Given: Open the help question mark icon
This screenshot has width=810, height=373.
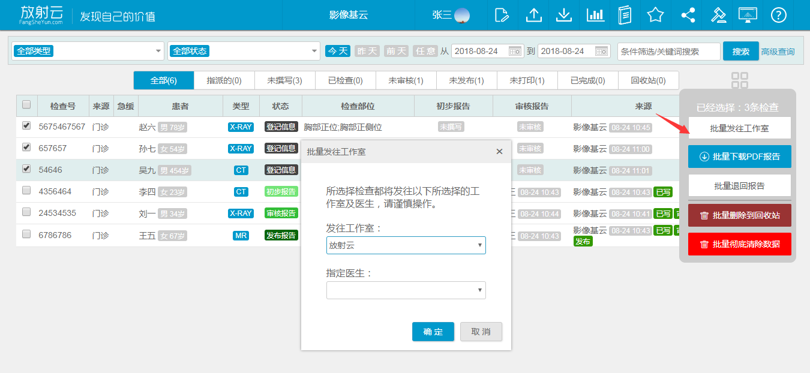Looking at the screenshot, I should (x=778, y=15).
